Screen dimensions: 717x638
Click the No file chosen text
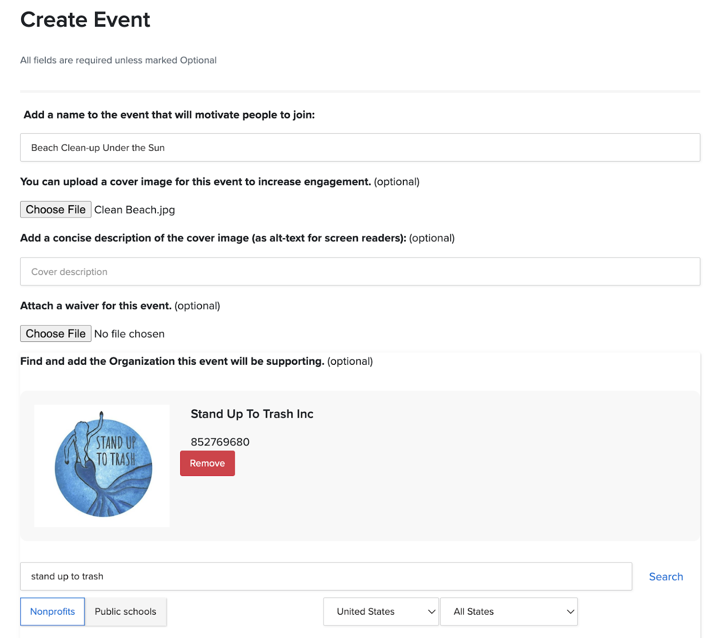click(129, 334)
